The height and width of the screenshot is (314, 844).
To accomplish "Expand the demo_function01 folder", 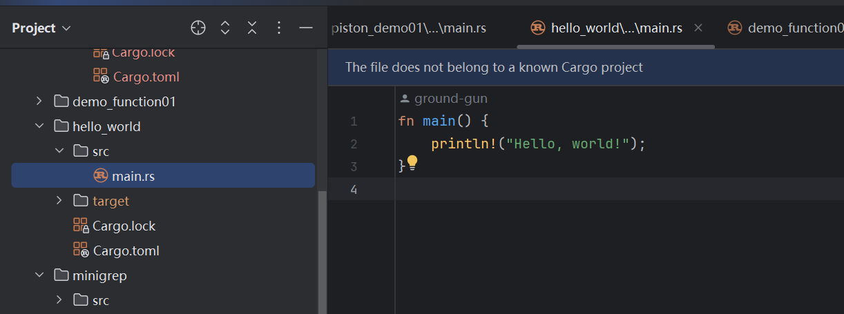I will 39,102.
